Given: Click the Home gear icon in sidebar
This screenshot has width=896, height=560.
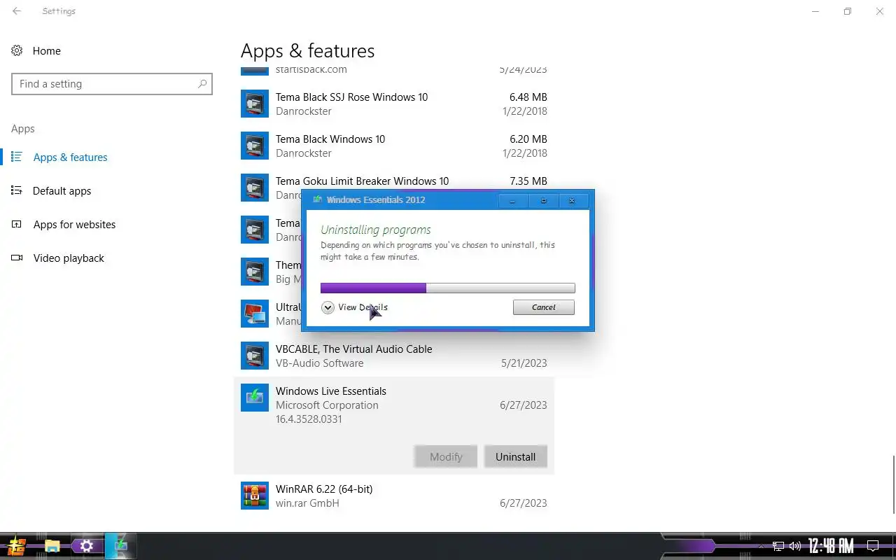Looking at the screenshot, I should coord(17,50).
